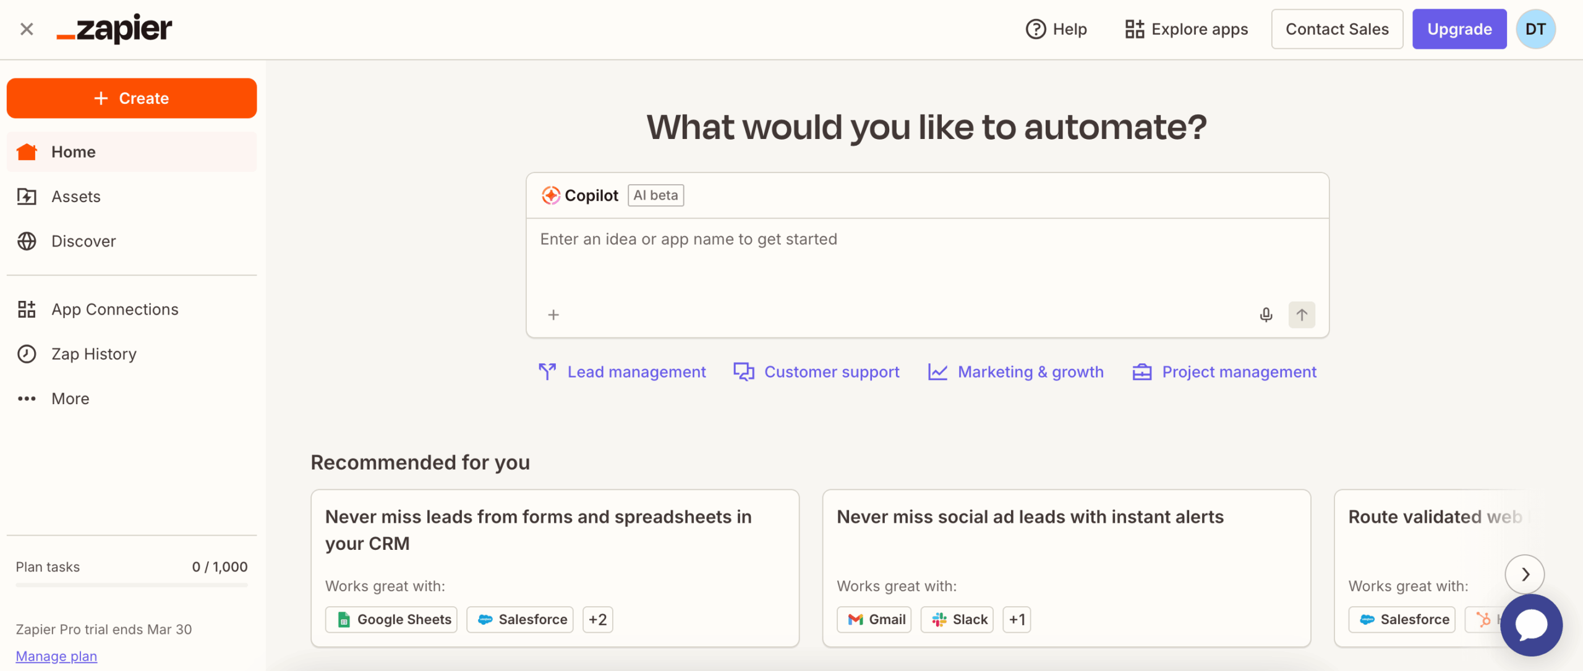Click the Zapier logo
This screenshot has width=1583, height=671.
coord(114,29)
